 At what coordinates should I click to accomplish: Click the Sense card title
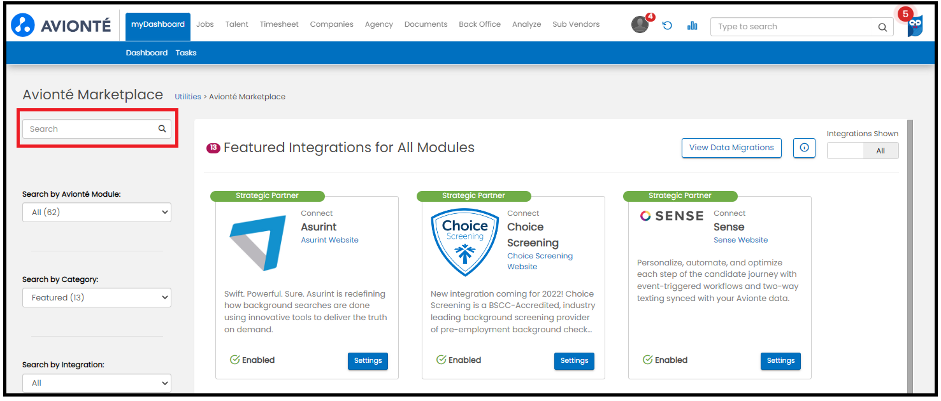tap(729, 227)
